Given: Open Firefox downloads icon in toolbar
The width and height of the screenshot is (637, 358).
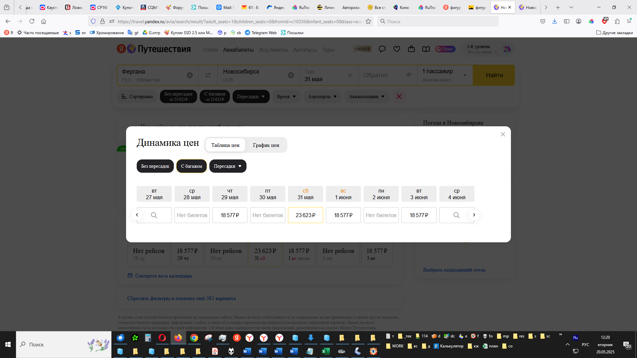Looking at the screenshot, I should click(x=554, y=21).
